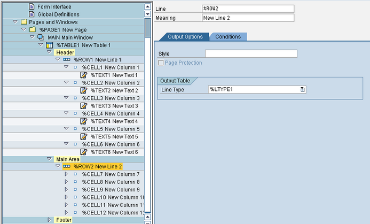Image resolution: width=370 pixels, height=224 pixels.
Task: Click the %CELL12 column icon
Action: tap(75, 212)
